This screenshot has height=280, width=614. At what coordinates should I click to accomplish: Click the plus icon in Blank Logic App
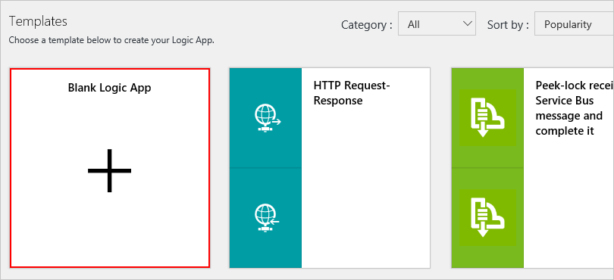click(x=110, y=170)
